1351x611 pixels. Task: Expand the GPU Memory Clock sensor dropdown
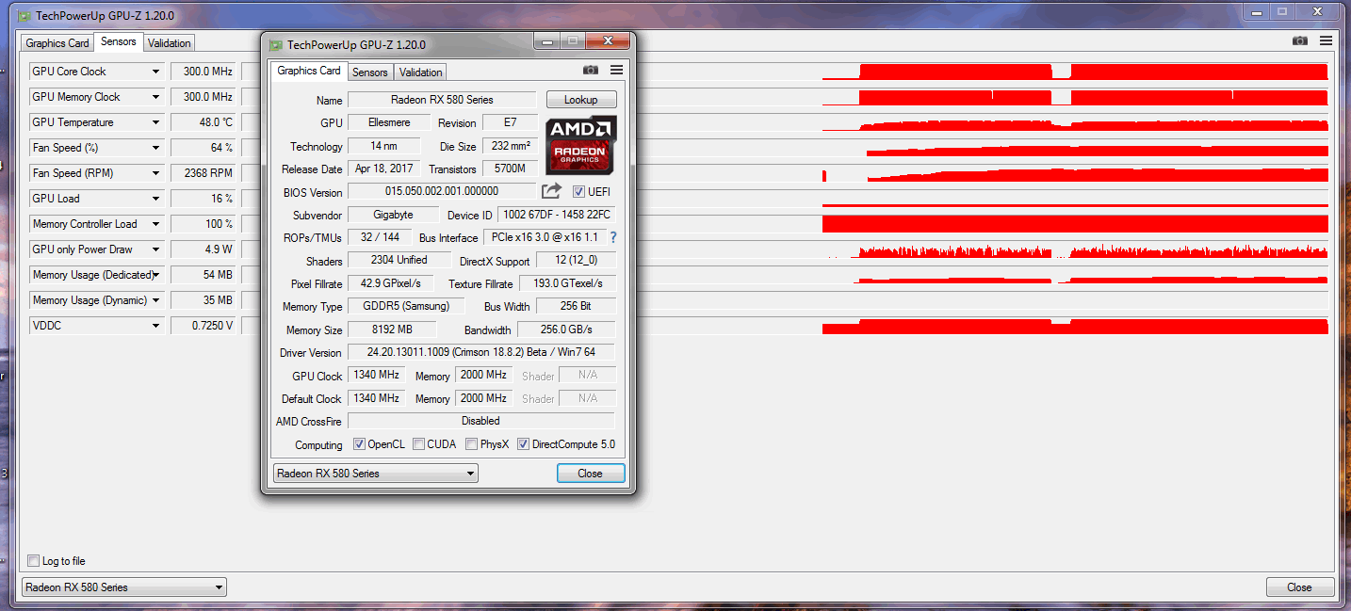pos(155,97)
